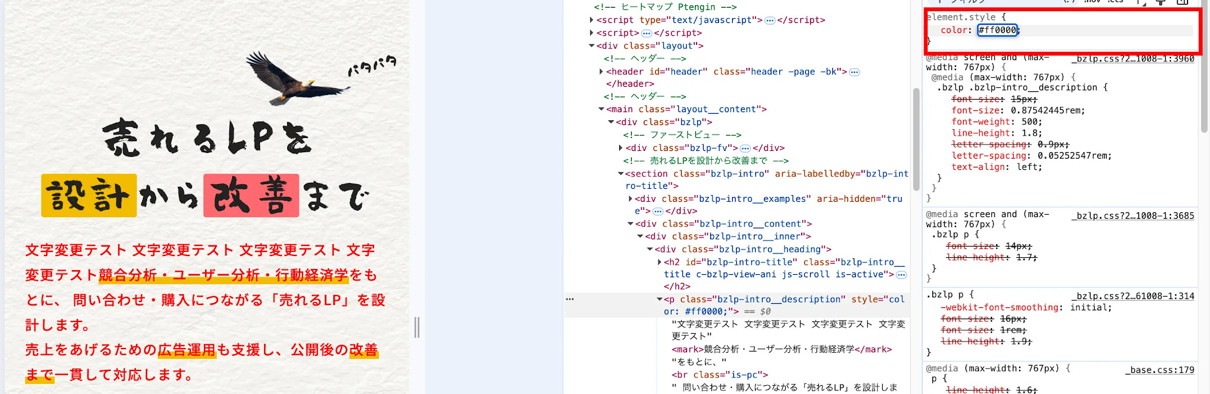Viewport: 1210px width, 394px height.
Task: Select the mark 競合分析 element row
Action: (782, 349)
